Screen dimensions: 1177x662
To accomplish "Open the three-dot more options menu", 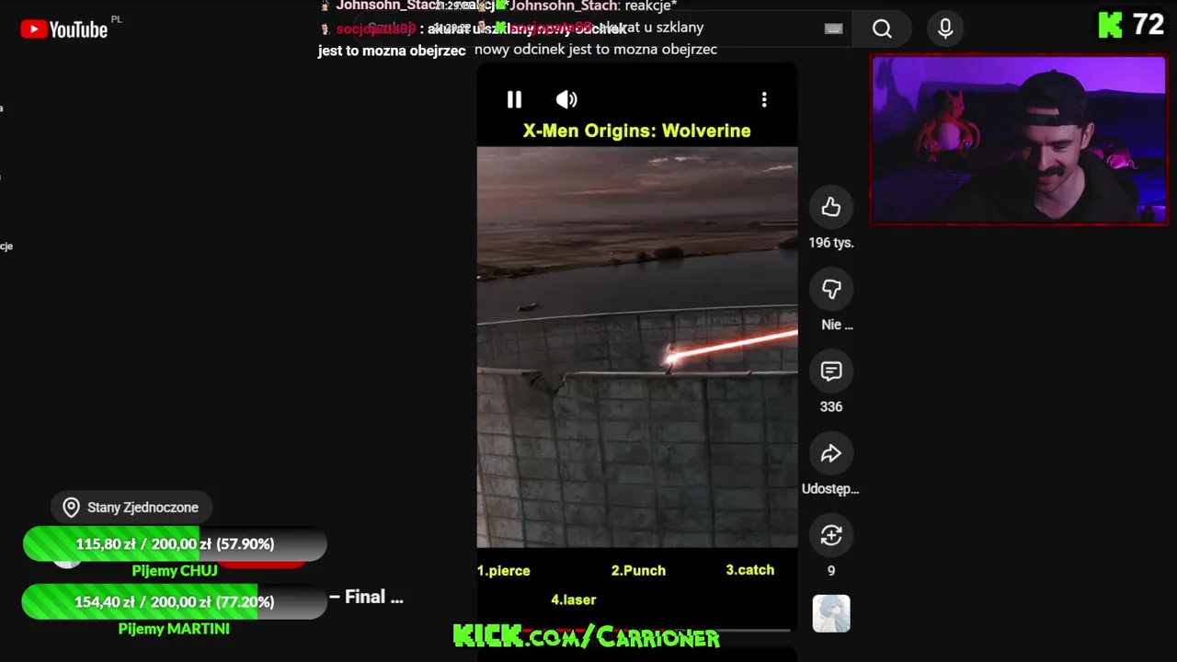I will tap(764, 99).
